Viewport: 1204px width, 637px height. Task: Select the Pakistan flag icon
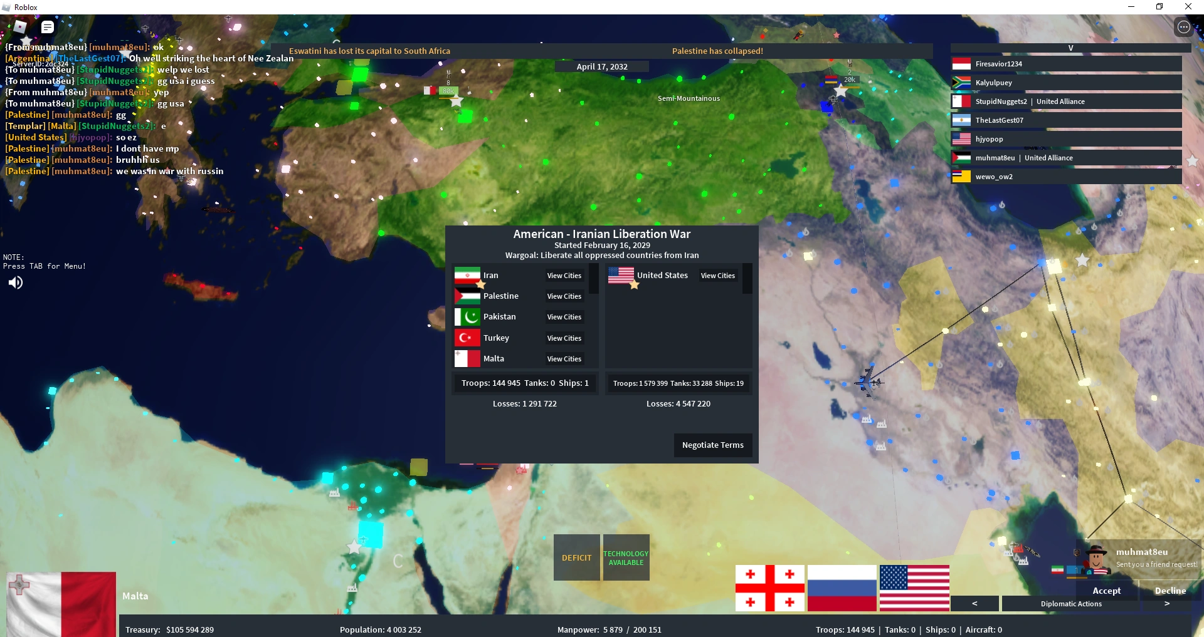click(467, 316)
